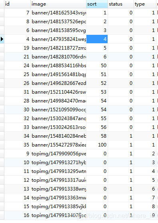Screen dimensions: 158x223
Task: Select the highlighted sort column header
Action: pos(97,4)
